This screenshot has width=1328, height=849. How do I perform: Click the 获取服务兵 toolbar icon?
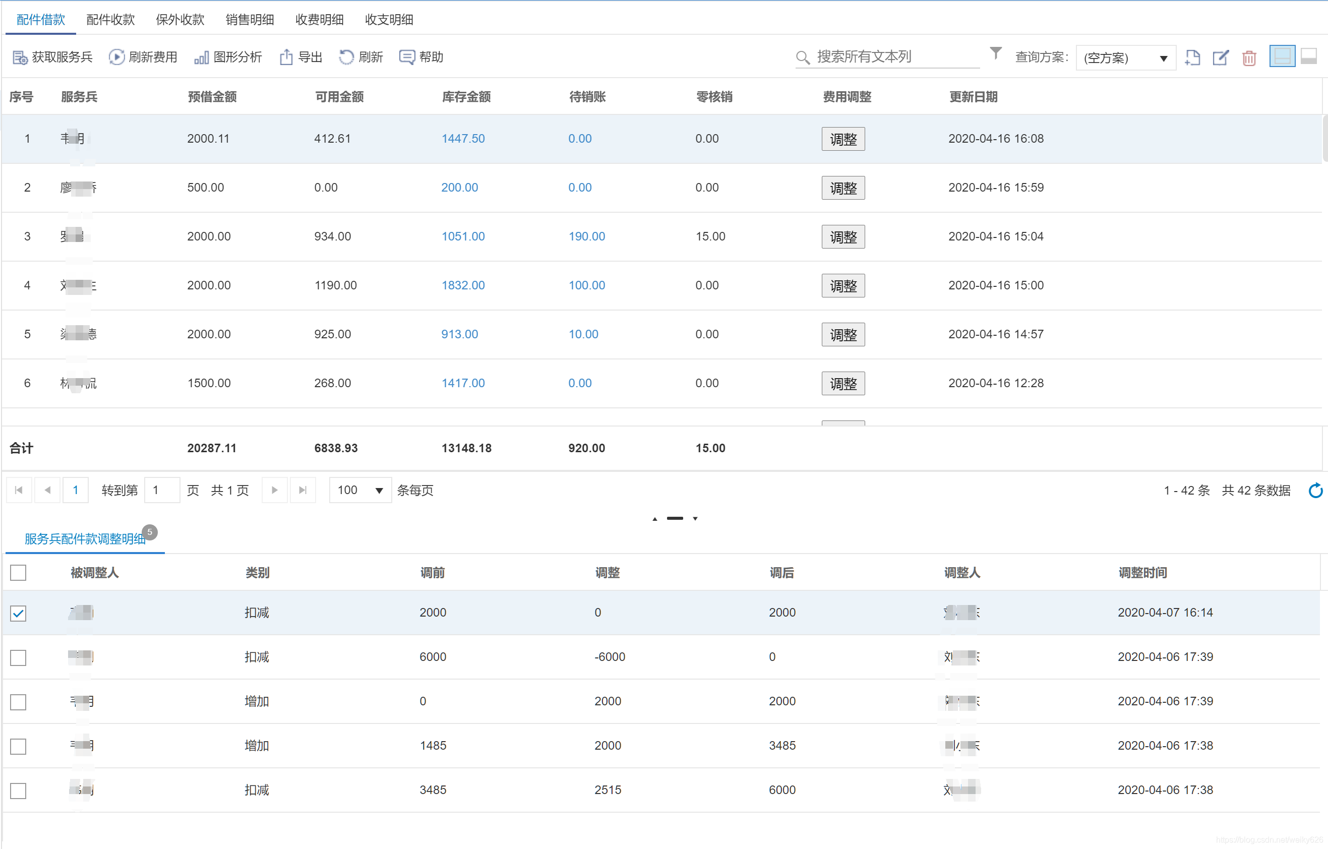tap(20, 57)
